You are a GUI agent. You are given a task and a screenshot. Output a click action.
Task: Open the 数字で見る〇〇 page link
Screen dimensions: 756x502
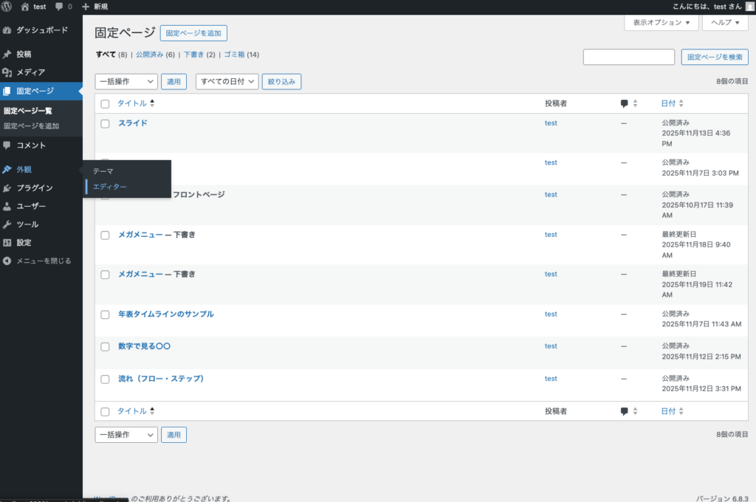pyautogui.click(x=145, y=346)
